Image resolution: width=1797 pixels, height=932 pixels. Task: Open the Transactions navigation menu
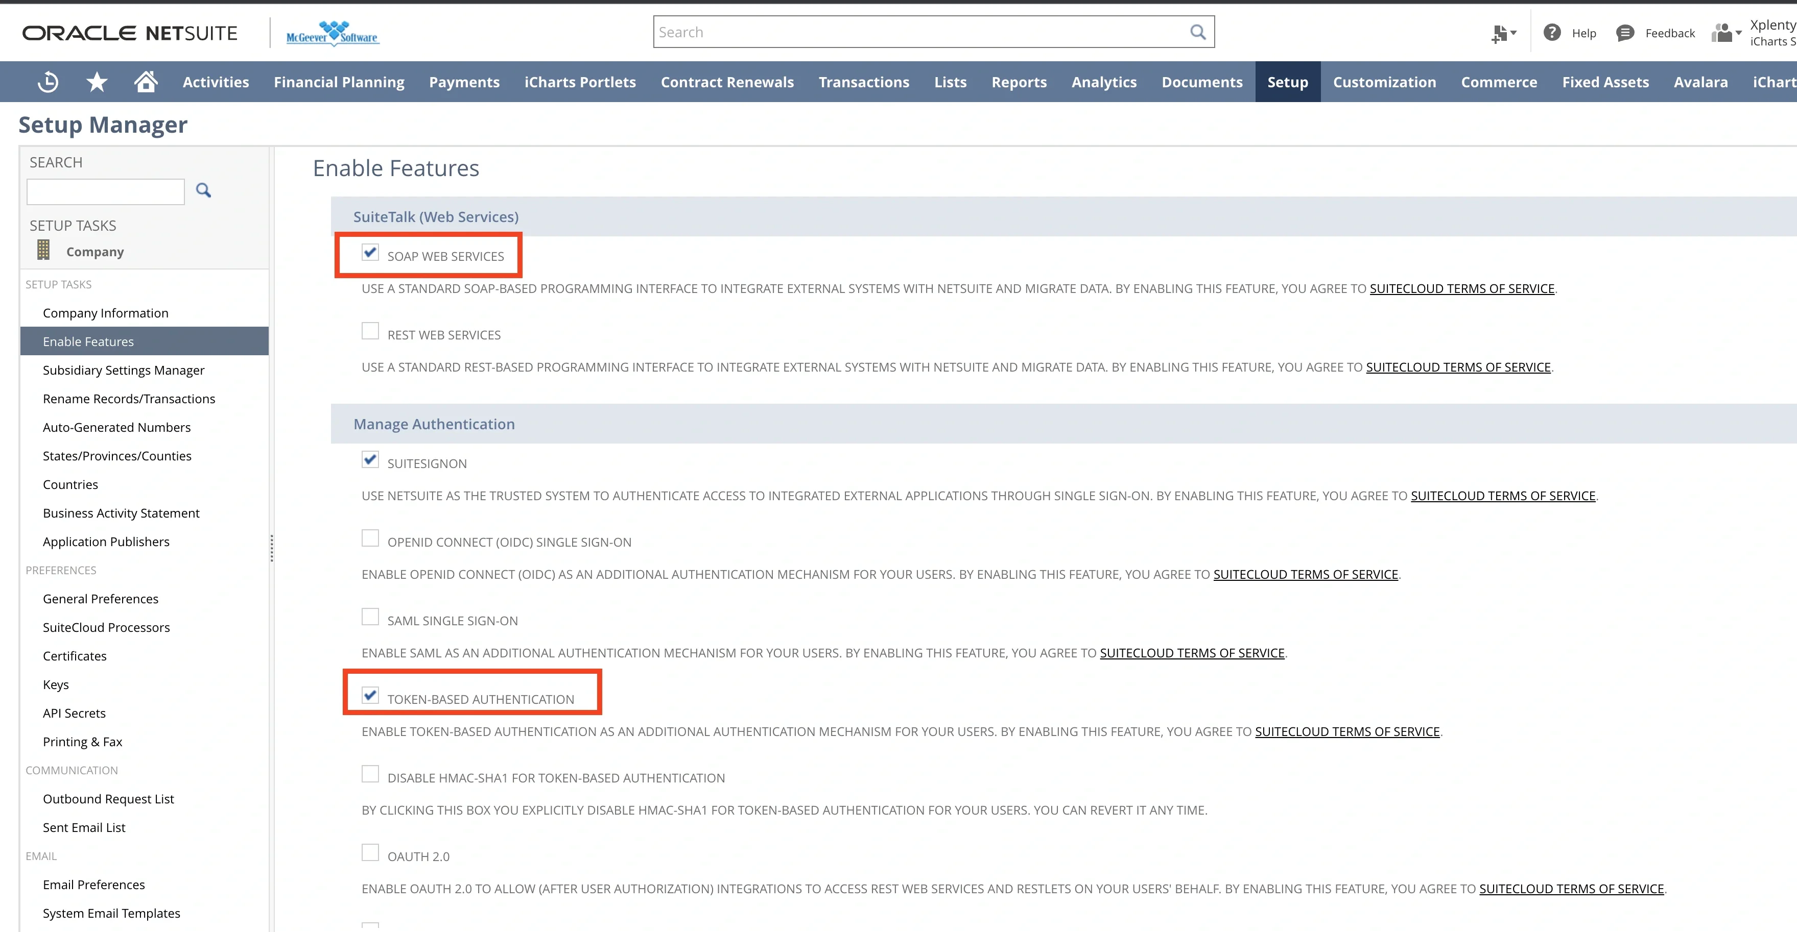click(x=864, y=82)
